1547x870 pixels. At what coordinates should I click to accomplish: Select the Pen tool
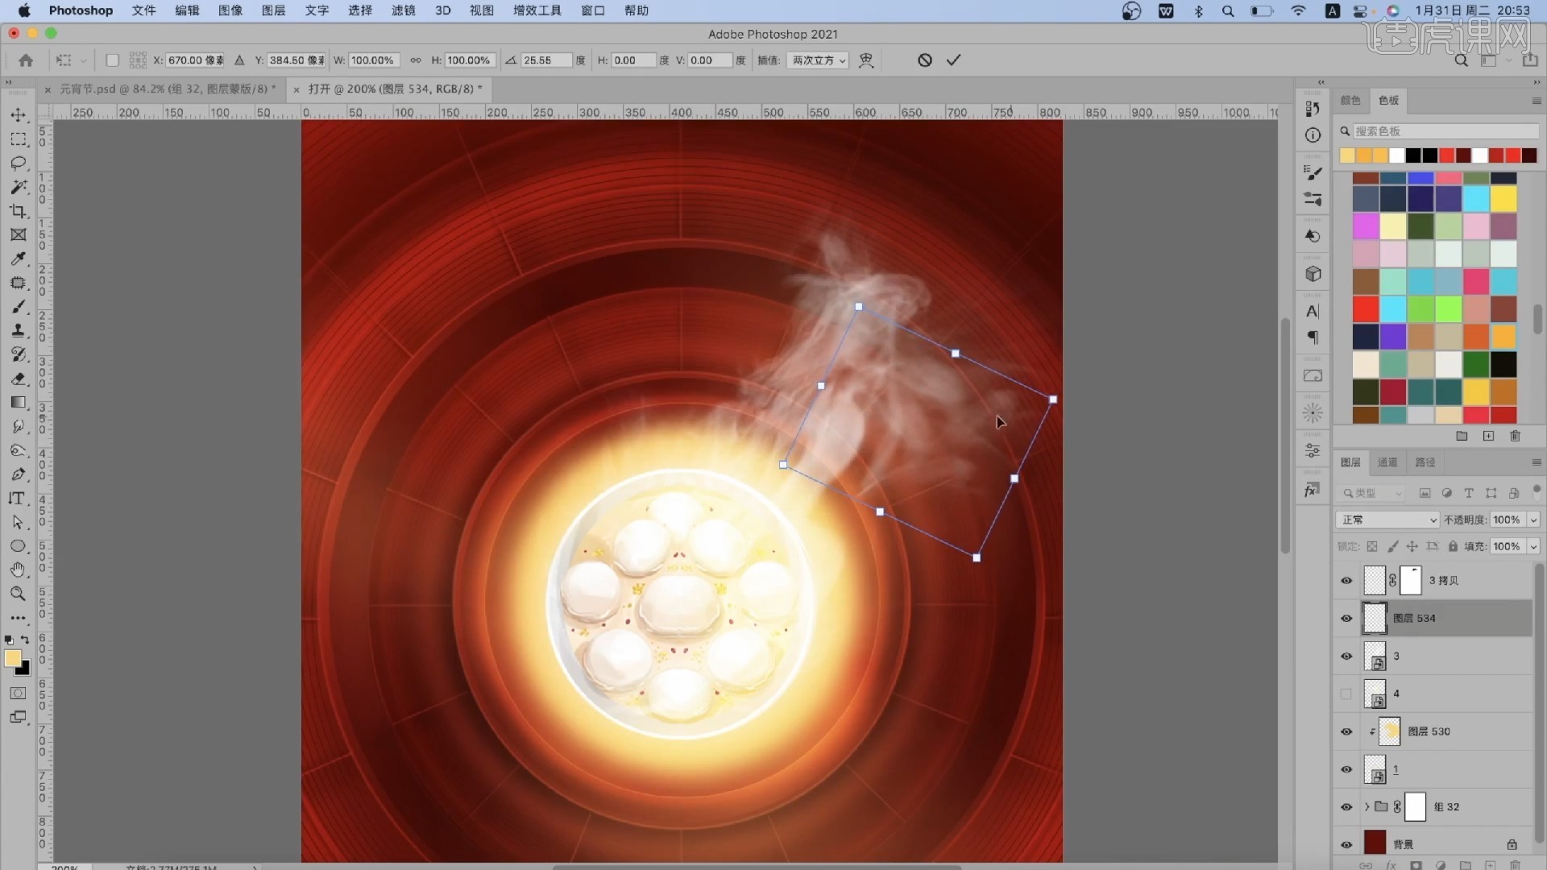tap(18, 474)
